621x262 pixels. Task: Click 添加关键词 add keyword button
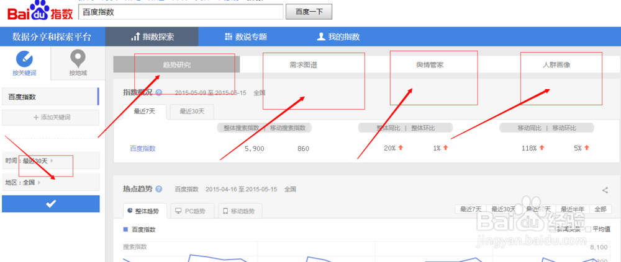tap(51, 117)
